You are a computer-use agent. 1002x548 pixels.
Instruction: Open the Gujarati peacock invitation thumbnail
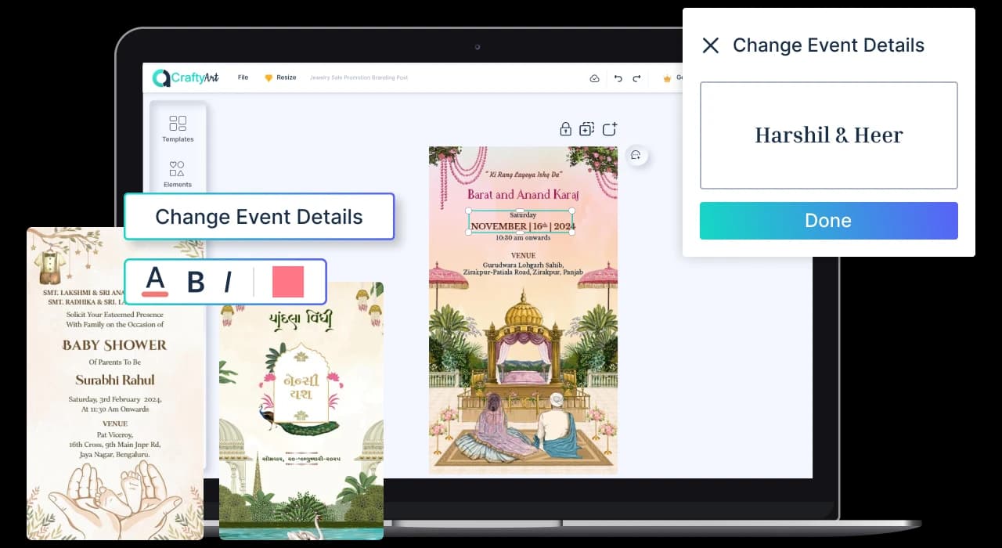click(x=301, y=411)
